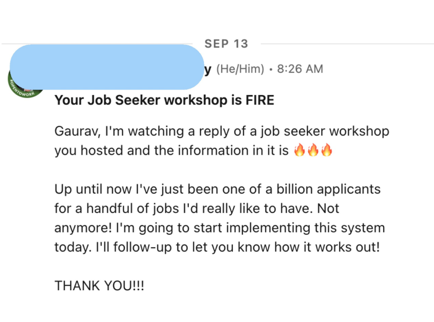
Task: Click 'anymore!' in the message body
Action: click(83, 228)
